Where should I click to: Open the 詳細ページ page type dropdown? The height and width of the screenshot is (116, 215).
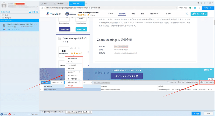[57, 83]
